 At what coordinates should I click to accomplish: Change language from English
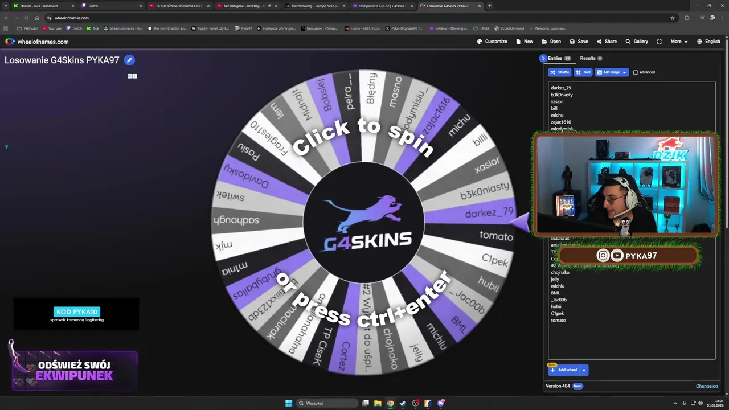[707, 42]
